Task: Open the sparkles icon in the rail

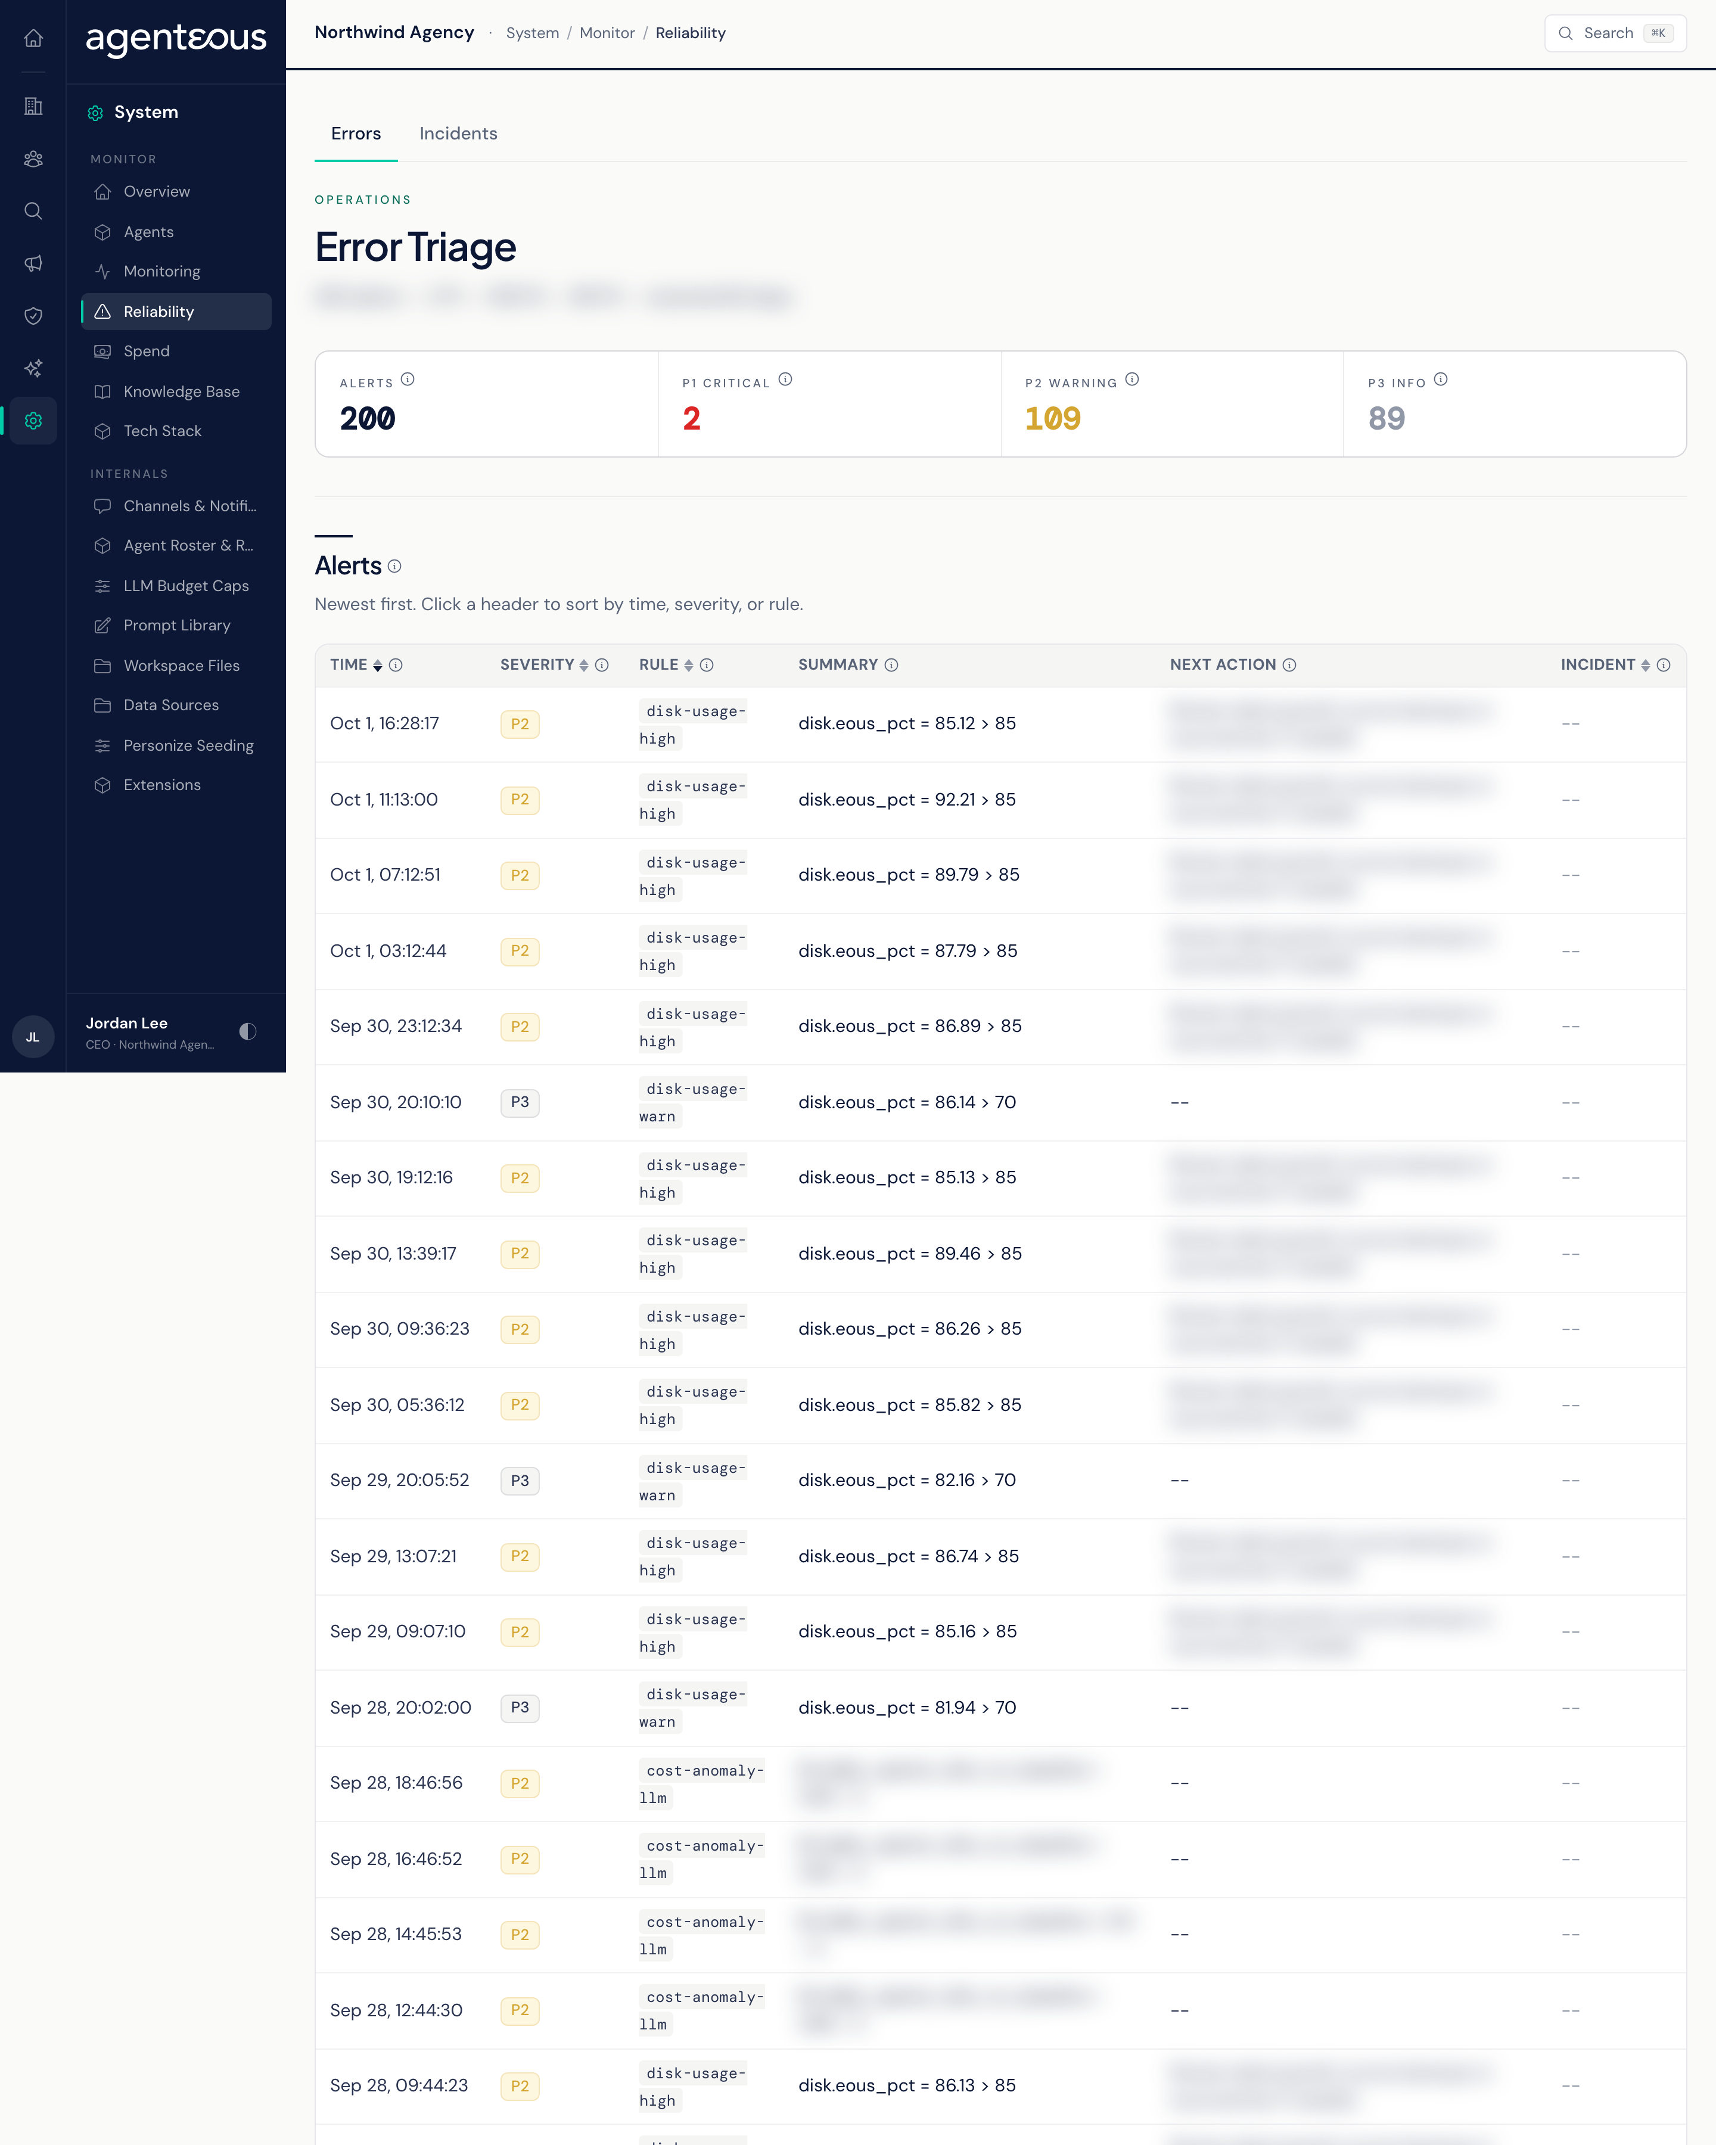Action: click(33, 368)
